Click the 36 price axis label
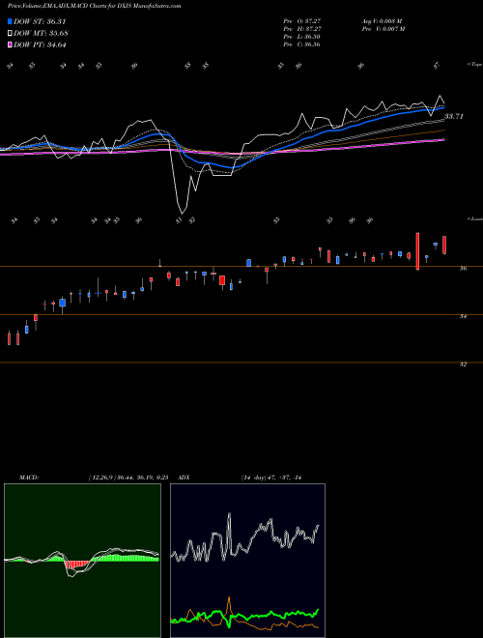The image size is (483, 638). click(463, 269)
